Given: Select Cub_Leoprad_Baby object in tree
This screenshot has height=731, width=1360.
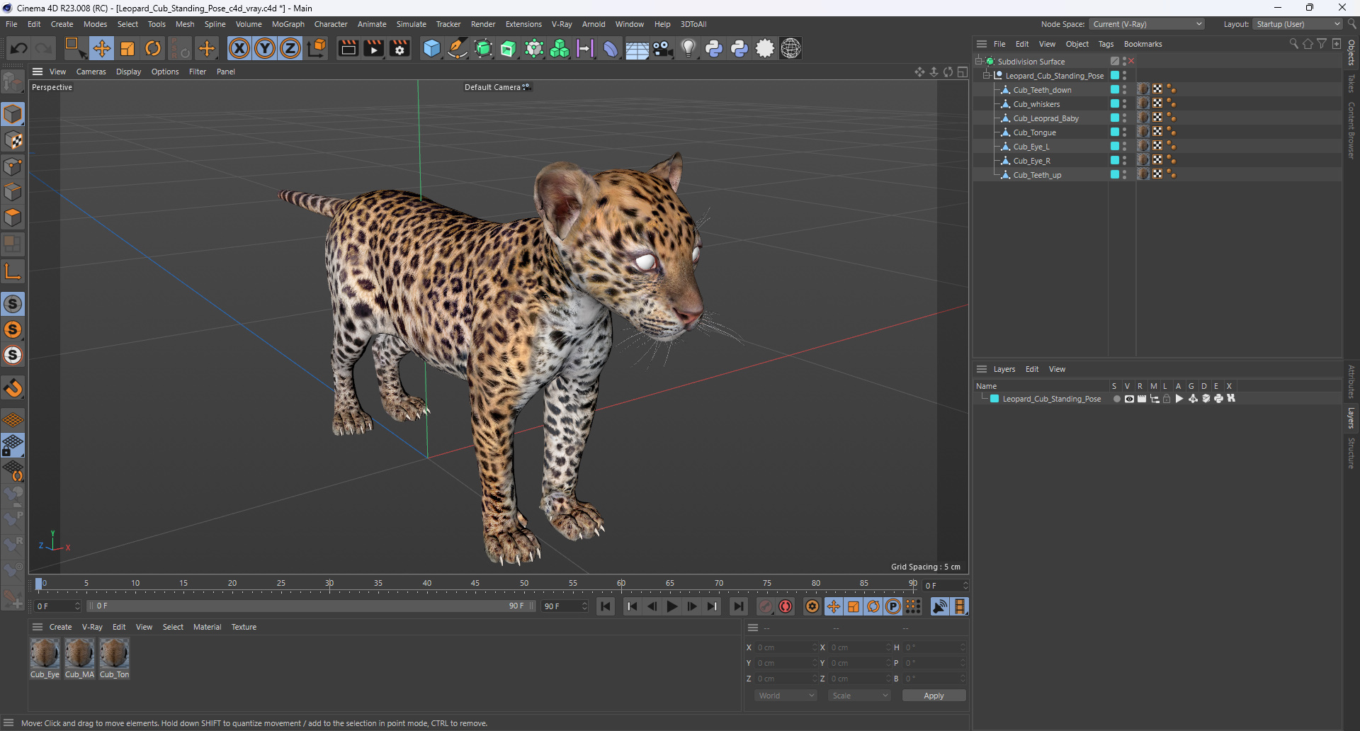Looking at the screenshot, I should (x=1045, y=118).
